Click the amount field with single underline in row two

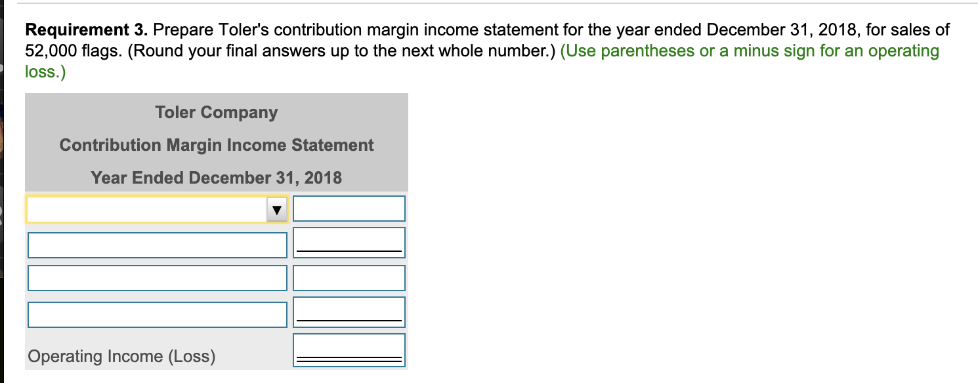coord(349,241)
